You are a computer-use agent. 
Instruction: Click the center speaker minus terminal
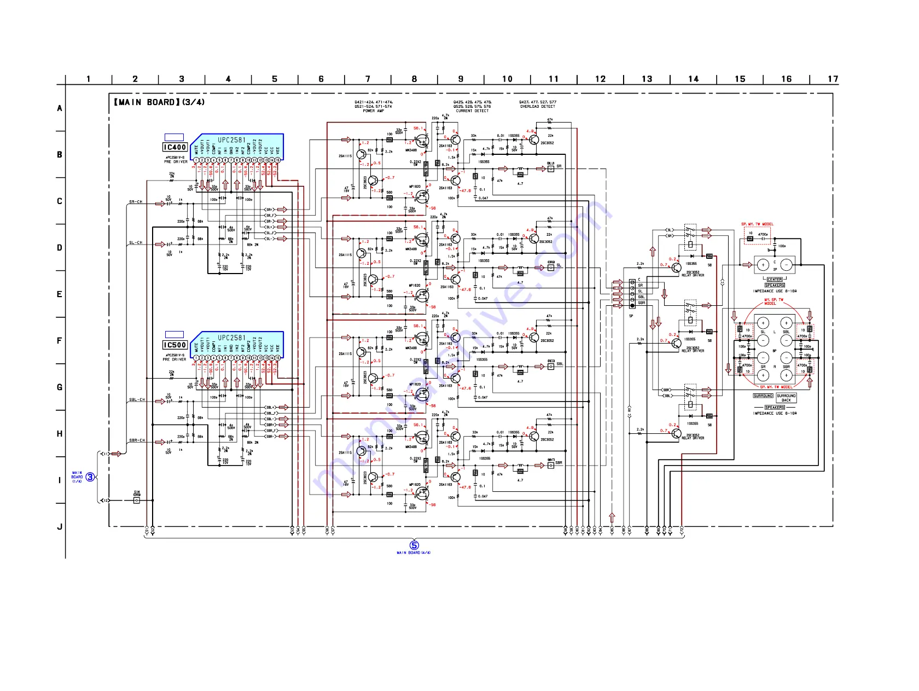786,265
